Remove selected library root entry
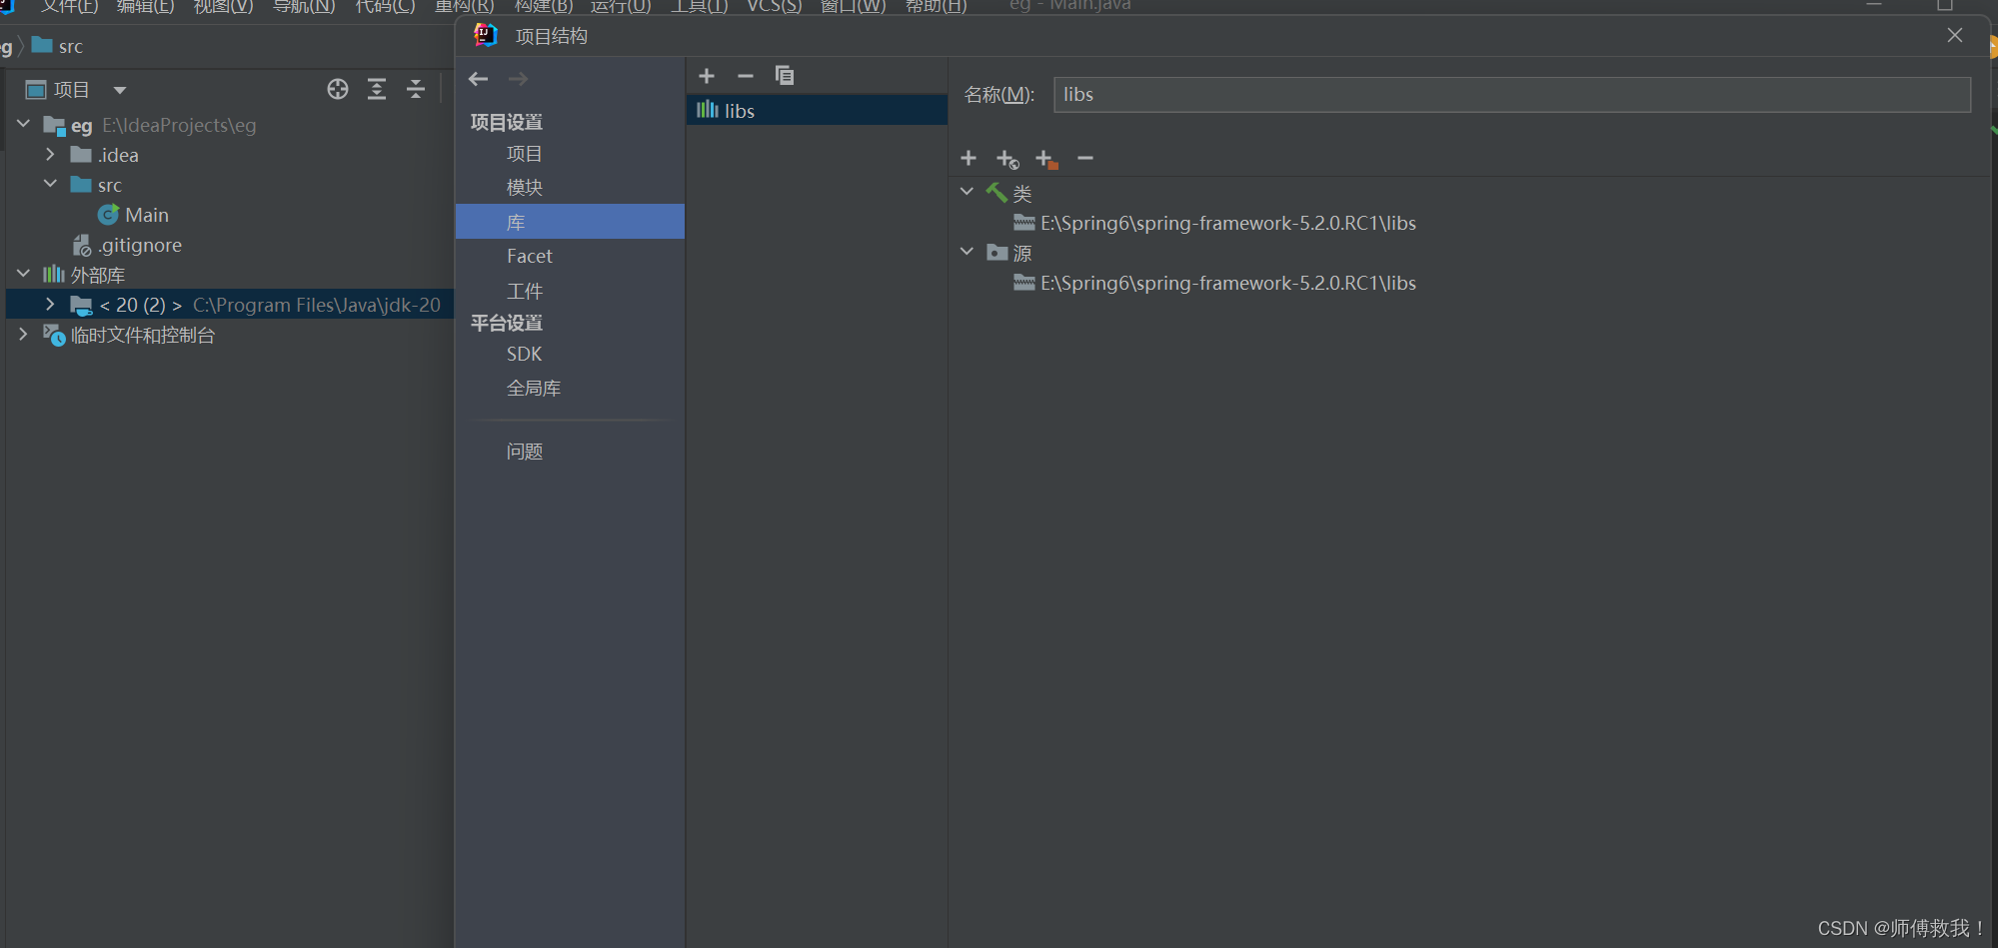1998x948 pixels. 1085,158
